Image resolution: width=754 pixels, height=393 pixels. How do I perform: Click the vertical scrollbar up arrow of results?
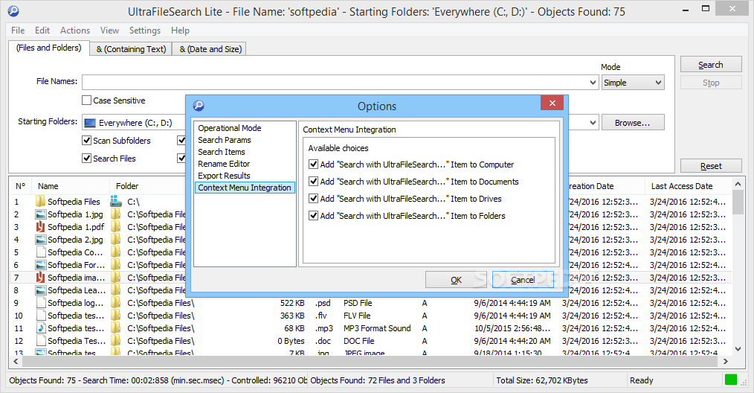[738, 184]
